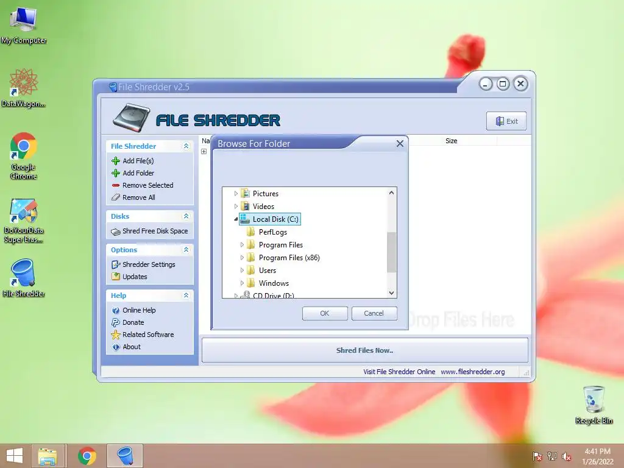The image size is (624, 468).
Task: Expand the Pictures folder node
Action: pos(236,194)
